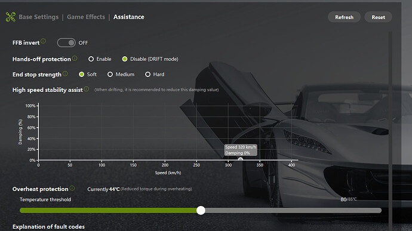The height and width of the screenshot is (231, 412).
Task: Open info icon beside Overheat protection
Action: point(72,188)
